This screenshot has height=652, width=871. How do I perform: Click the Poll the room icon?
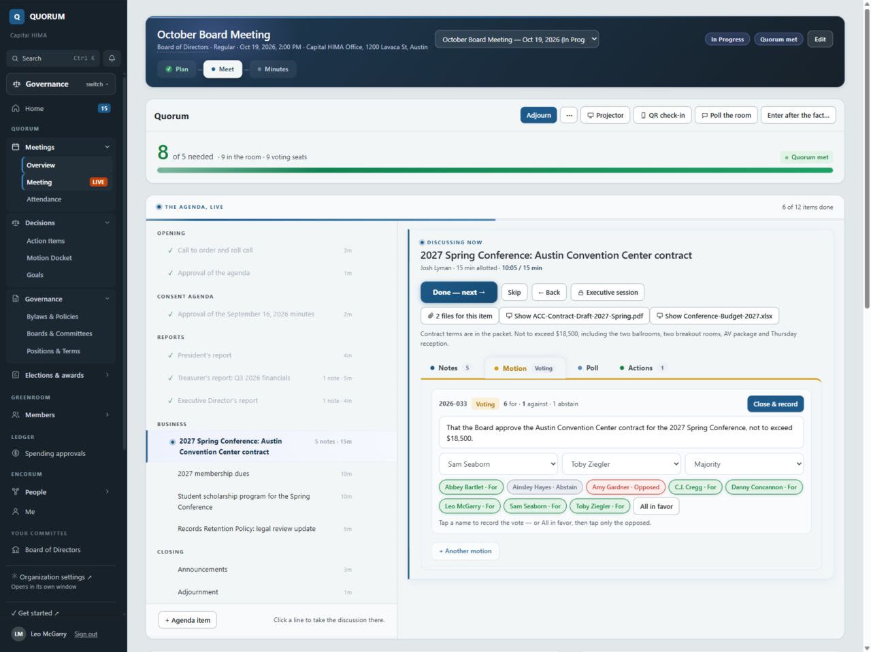(705, 116)
